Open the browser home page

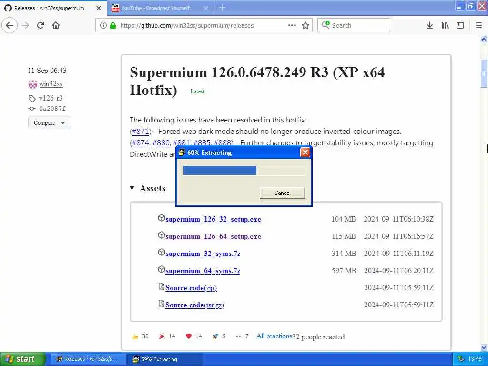click(56, 25)
